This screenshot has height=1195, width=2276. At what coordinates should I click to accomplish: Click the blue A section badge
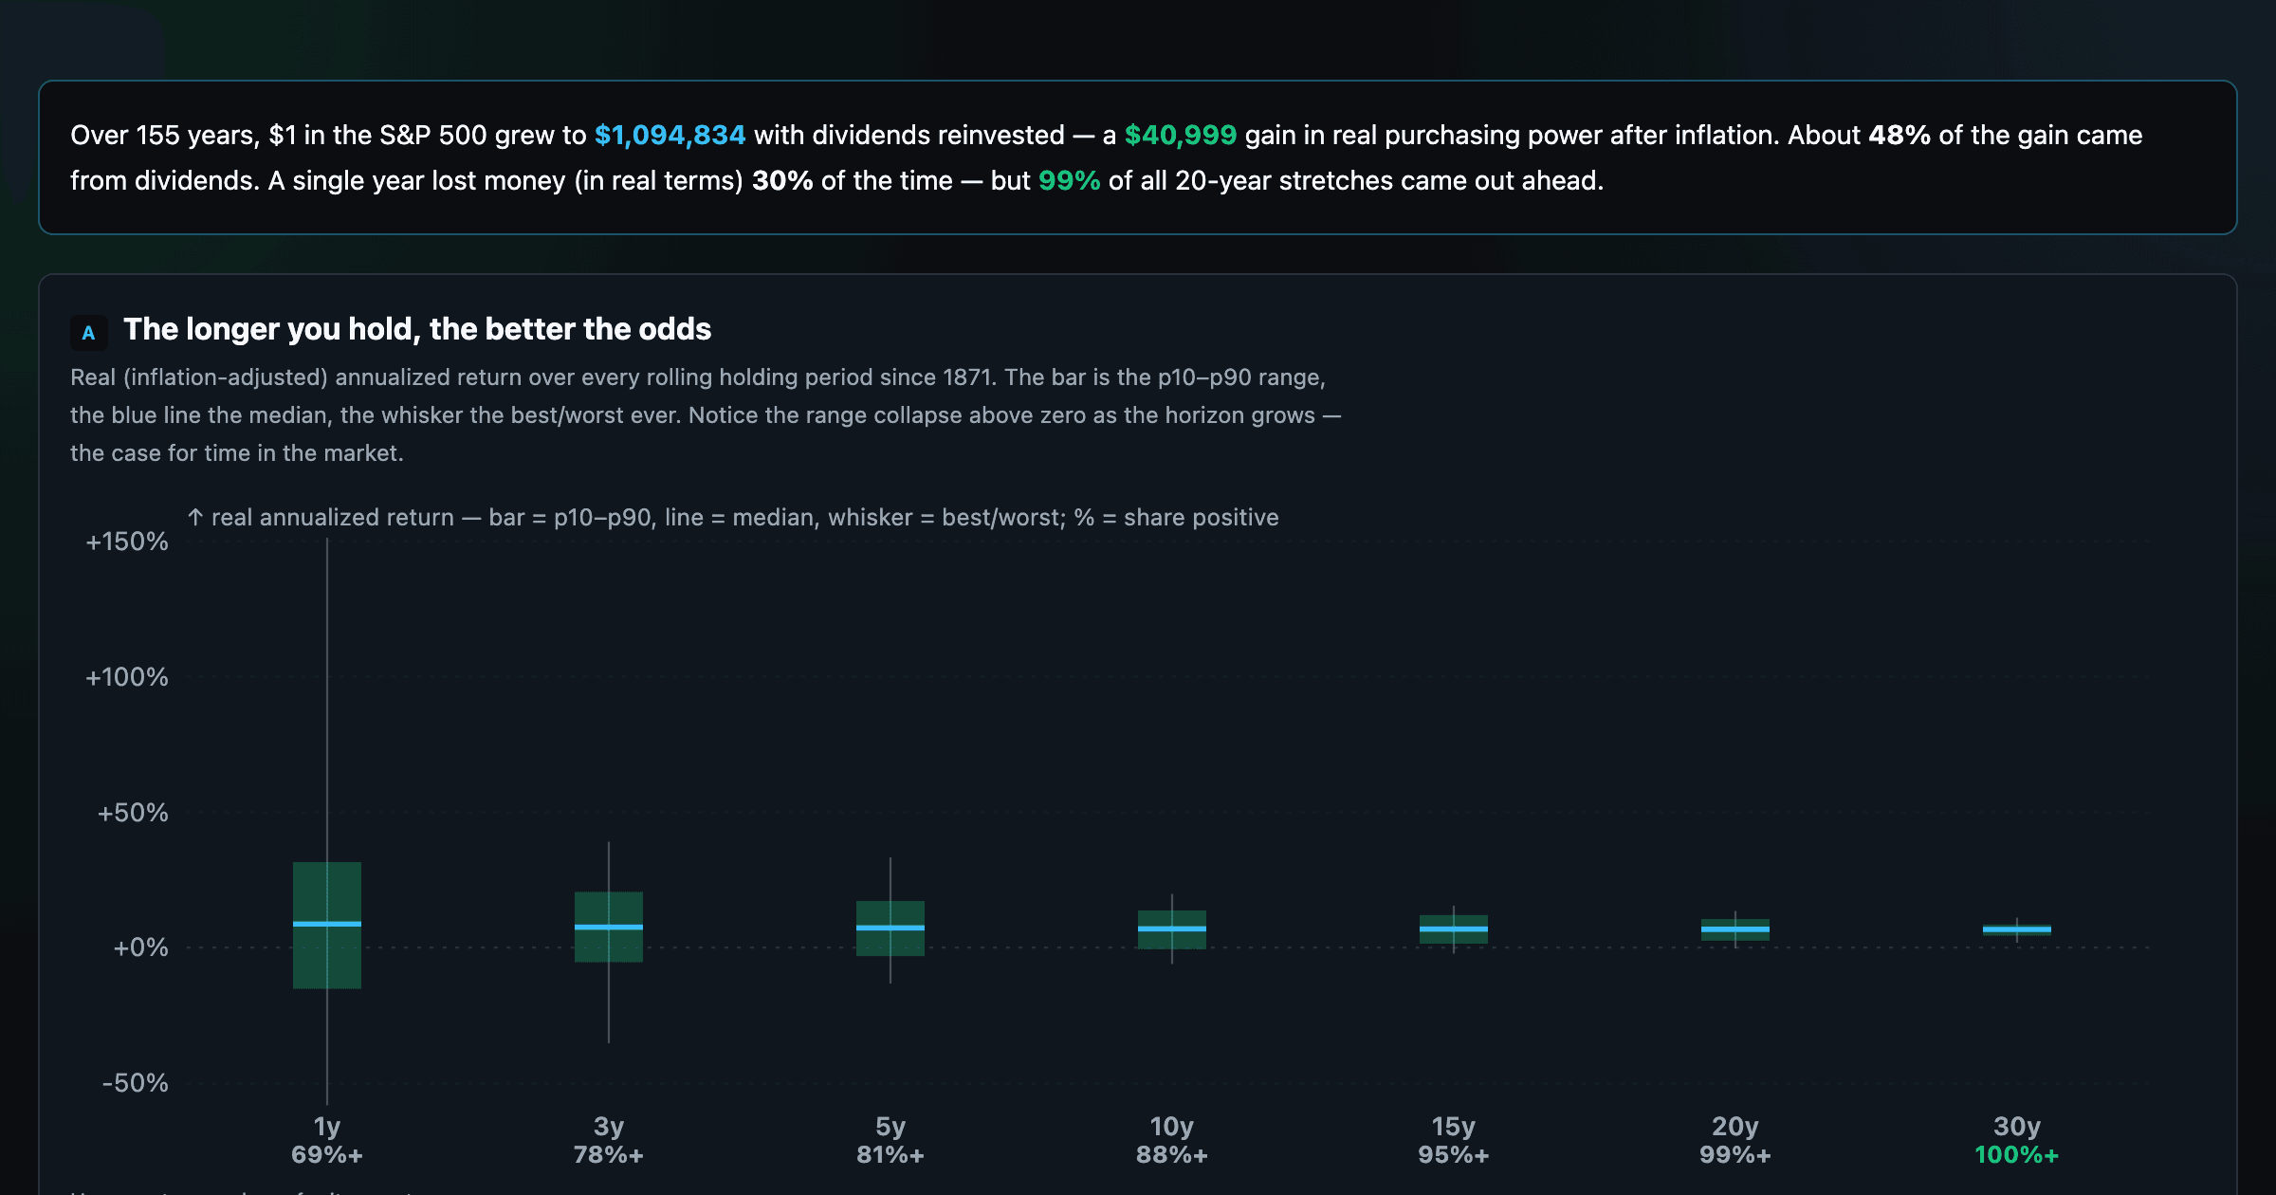(x=88, y=332)
